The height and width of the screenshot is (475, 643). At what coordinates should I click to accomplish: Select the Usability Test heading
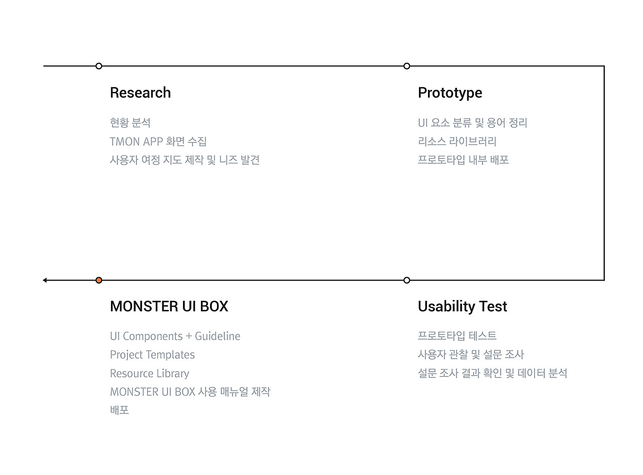462,307
